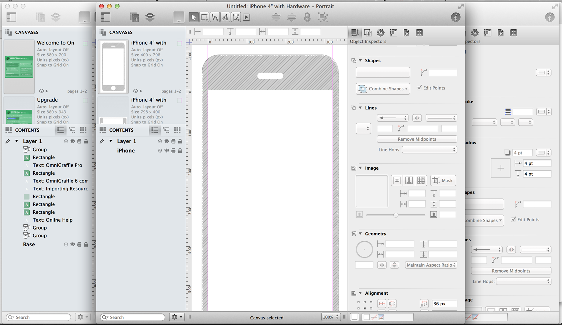562x325 pixels.
Task: Toggle the Inspector info button in front window
Action: (x=456, y=17)
